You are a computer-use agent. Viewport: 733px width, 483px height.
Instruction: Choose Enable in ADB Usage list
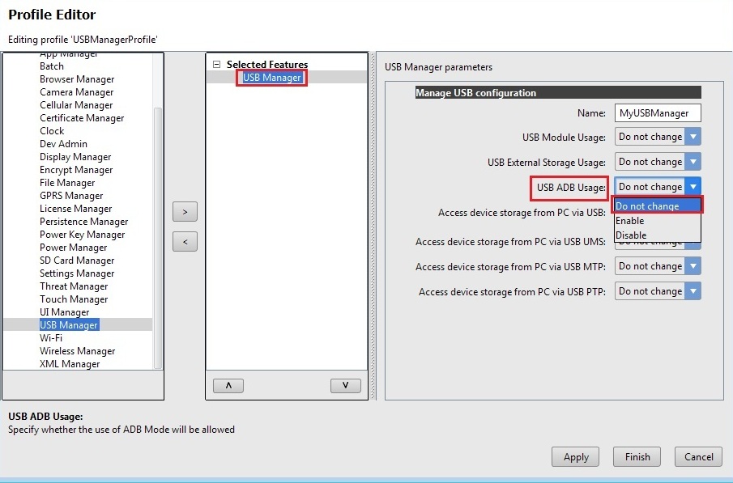[x=630, y=221]
